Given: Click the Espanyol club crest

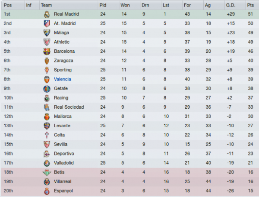Looking at the screenshot, I should pyautogui.click(x=47, y=191).
